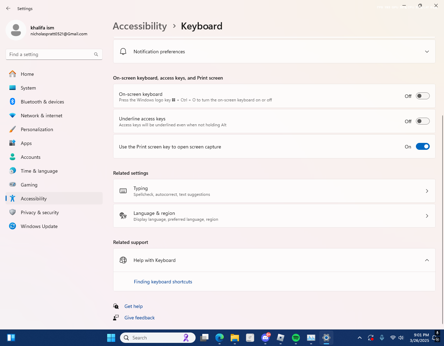Screen dimensions: 444x346
Task: Expand the Notification preferences chevron
Action: (427, 52)
